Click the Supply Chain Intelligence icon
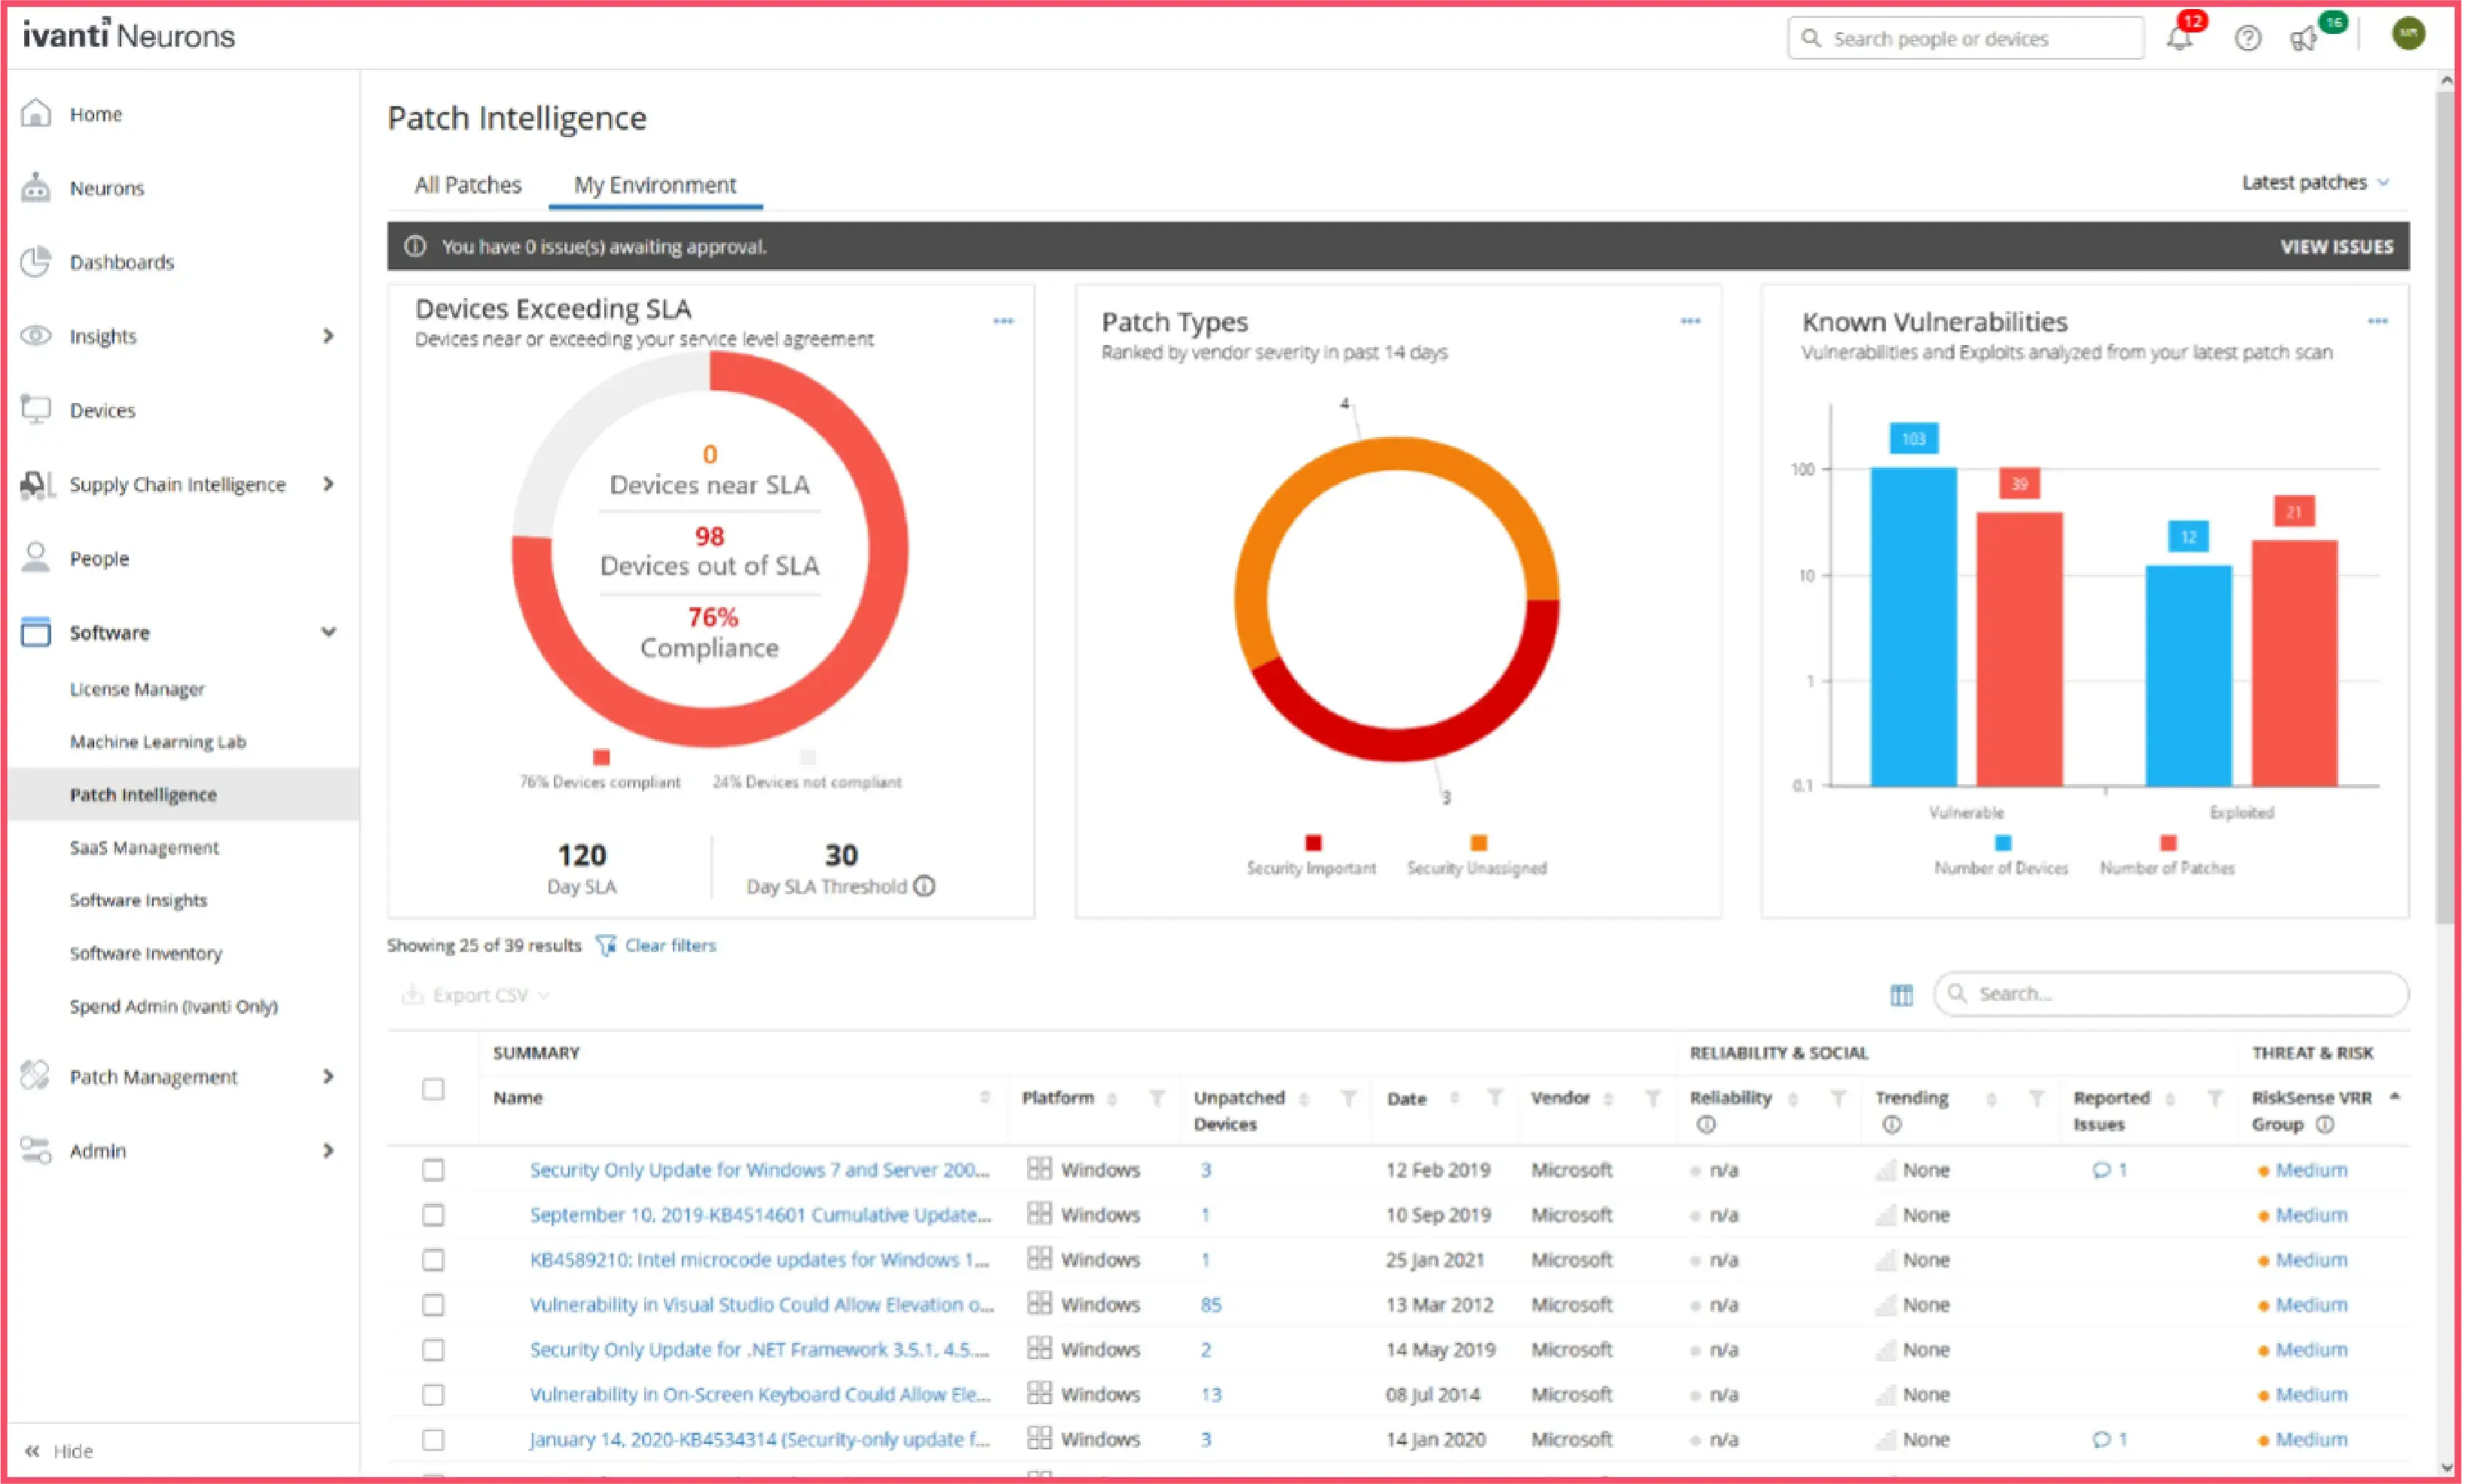Screen dimensions: 2467x1484 click(x=36, y=484)
